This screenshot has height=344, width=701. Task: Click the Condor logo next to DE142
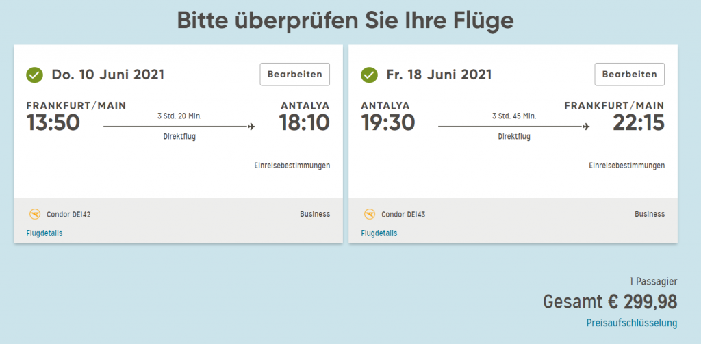coord(35,214)
